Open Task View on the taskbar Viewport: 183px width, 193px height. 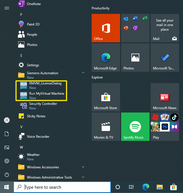(131, 187)
